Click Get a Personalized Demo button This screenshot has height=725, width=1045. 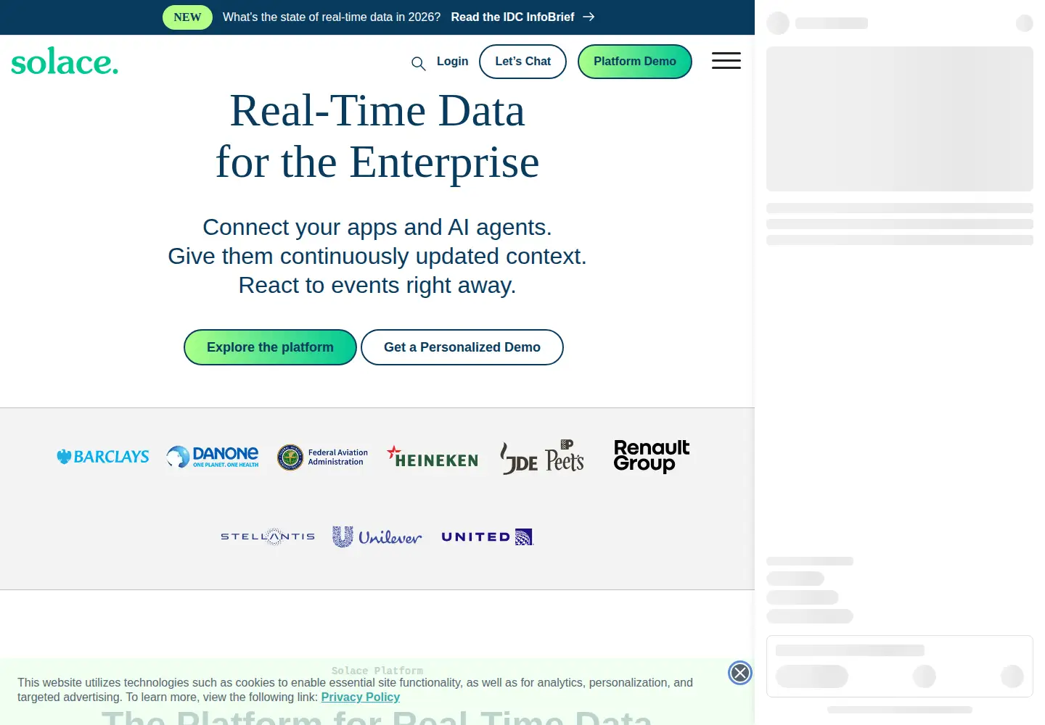click(462, 347)
